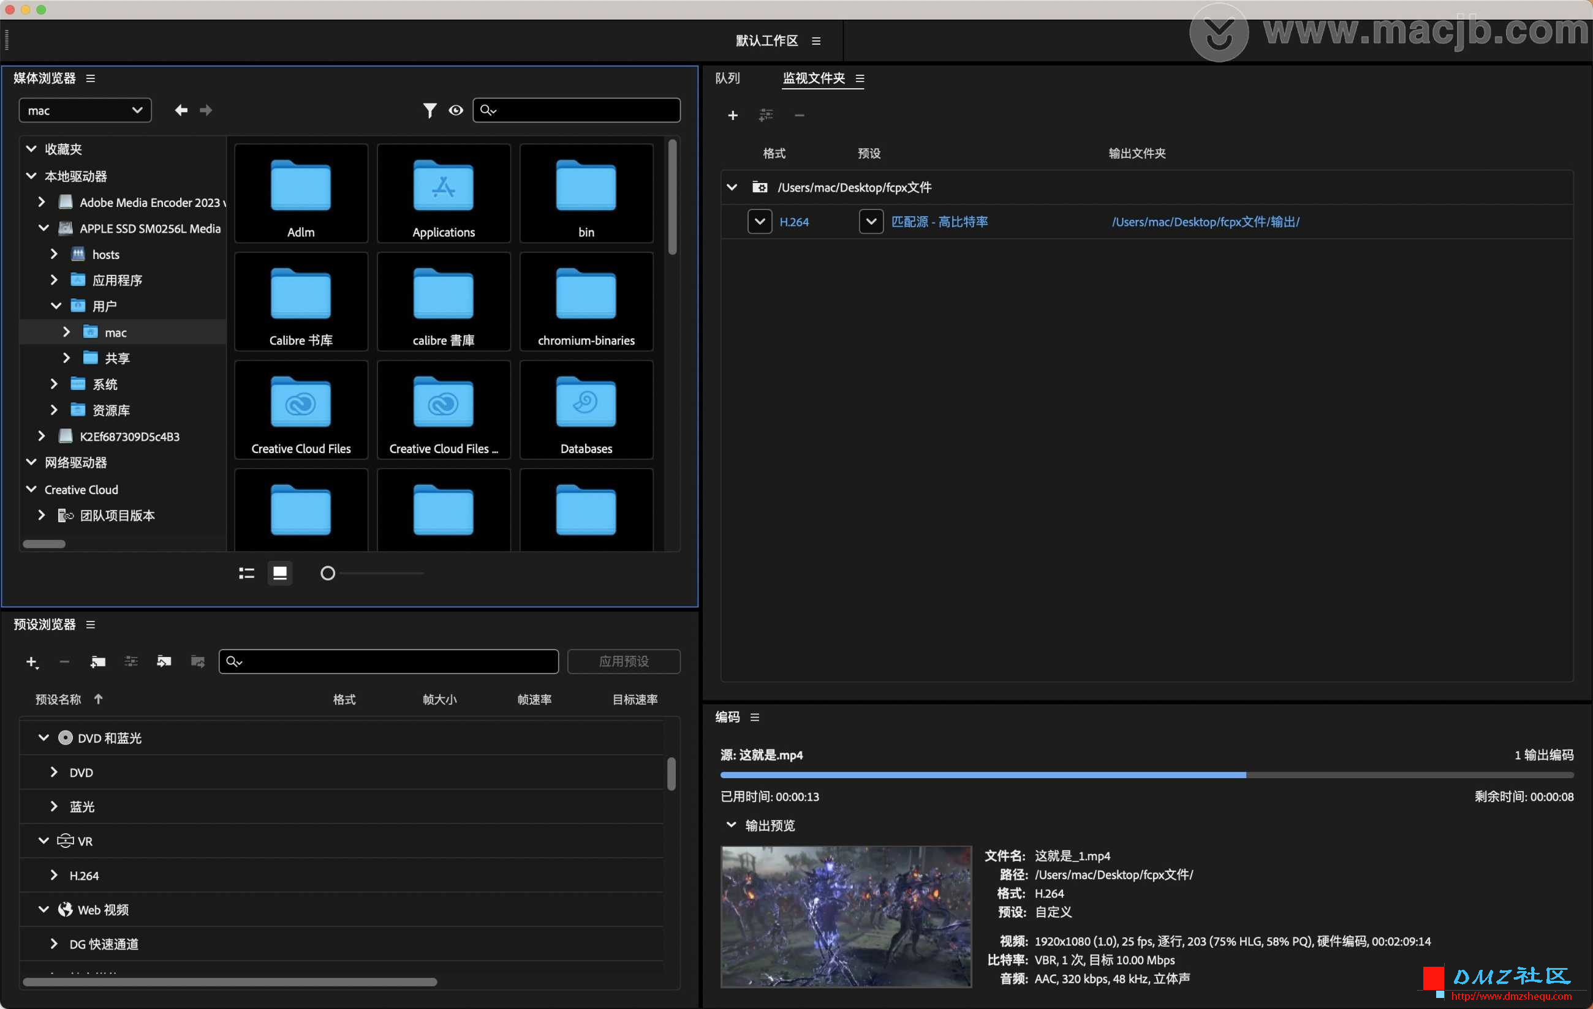Click the output folder path link

pyautogui.click(x=1205, y=222)
